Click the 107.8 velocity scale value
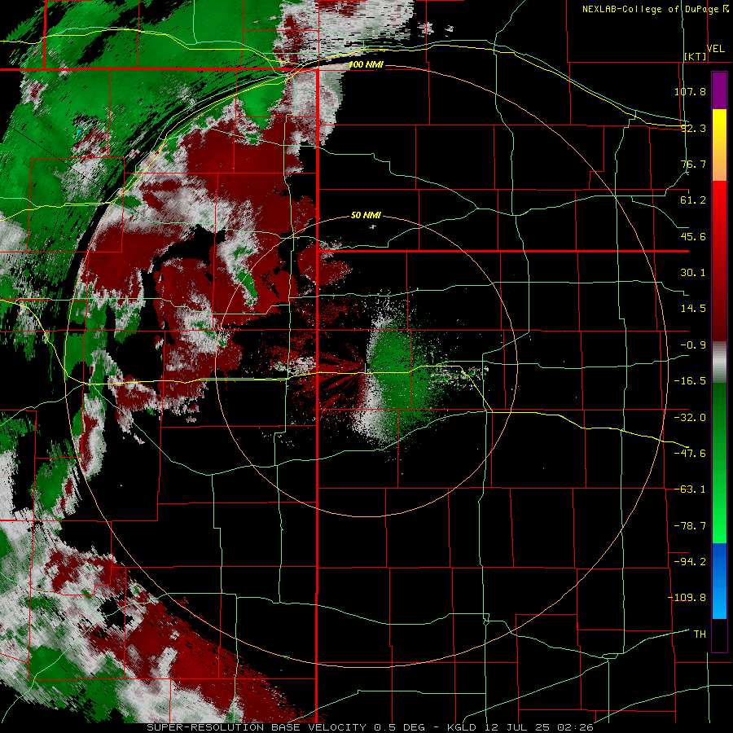 click(690, 91)
